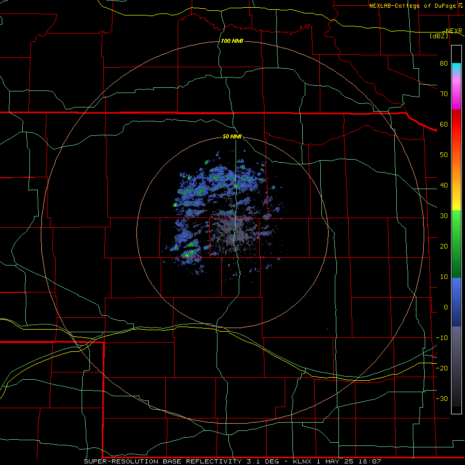Viewport: 465px width, 465px height.
Task: Click the 30 value on the color scale
Action: point(444,215)
